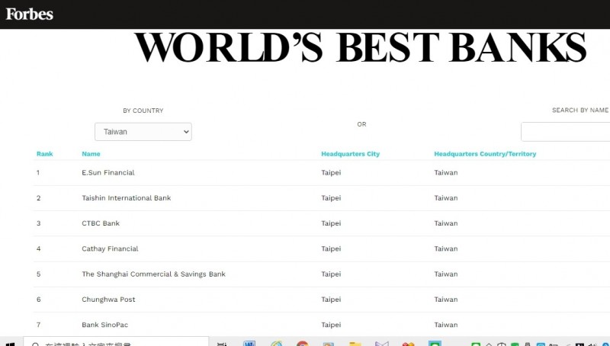Click Taiwan in the Cathay Financial row

coord(446,248)
